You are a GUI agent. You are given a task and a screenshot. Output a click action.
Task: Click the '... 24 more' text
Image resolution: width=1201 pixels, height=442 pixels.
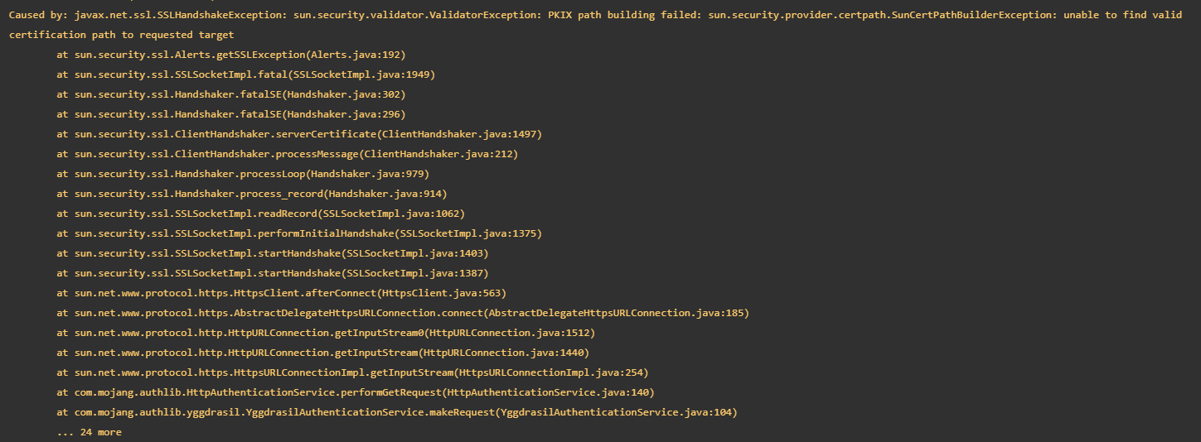coord(89,432)
